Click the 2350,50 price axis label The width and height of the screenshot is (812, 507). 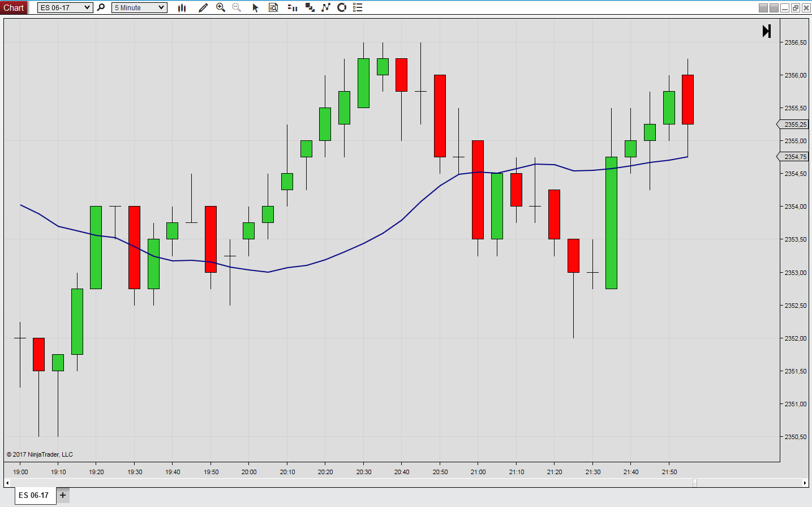796,437
